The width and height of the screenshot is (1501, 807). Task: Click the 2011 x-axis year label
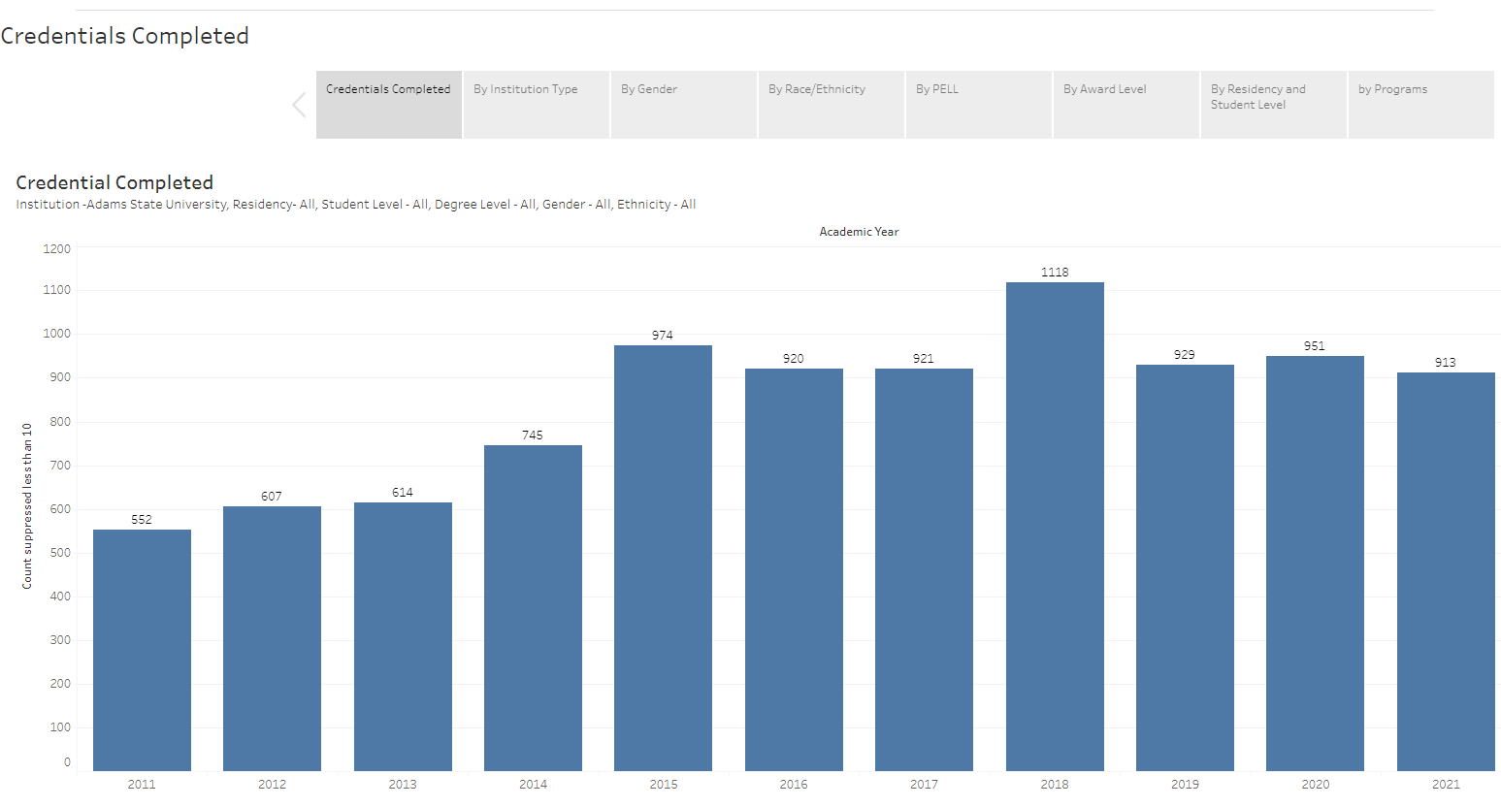[x=142, y=784]
